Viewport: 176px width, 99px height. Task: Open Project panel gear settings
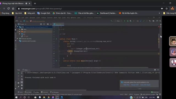48,24
